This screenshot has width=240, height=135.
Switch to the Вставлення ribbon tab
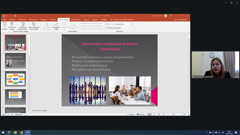[22, 20]
